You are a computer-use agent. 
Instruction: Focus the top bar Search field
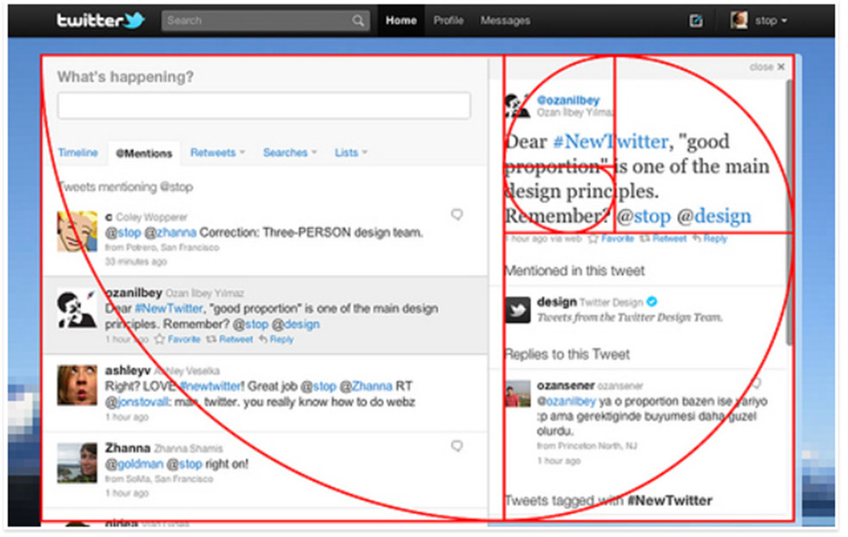266,21
